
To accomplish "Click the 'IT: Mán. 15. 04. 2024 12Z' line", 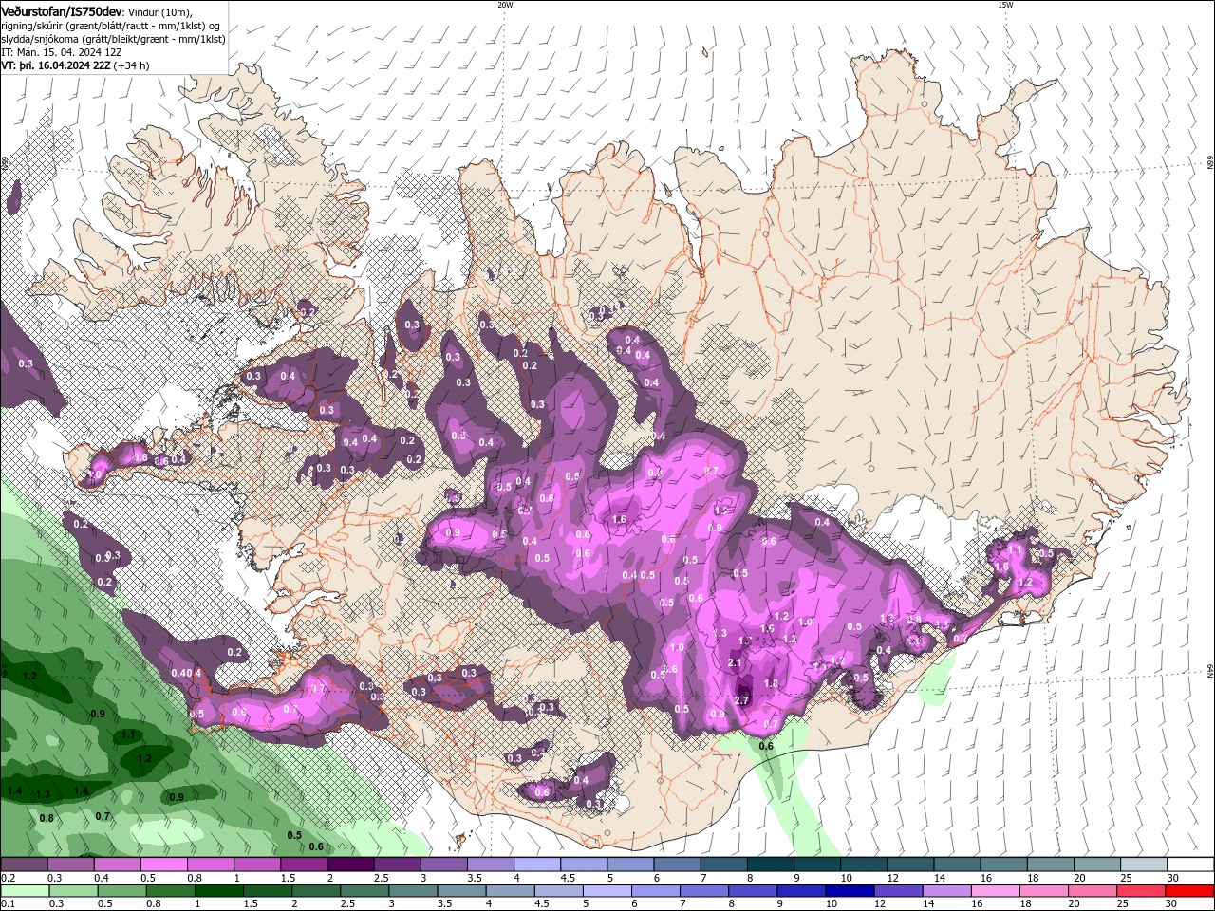I will 62,52.
